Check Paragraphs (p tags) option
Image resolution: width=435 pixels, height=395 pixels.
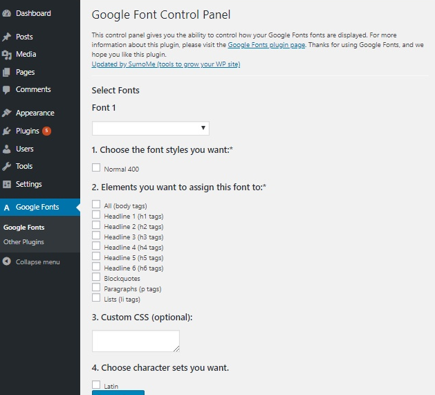pyautogui.click(x=96, y=287)
